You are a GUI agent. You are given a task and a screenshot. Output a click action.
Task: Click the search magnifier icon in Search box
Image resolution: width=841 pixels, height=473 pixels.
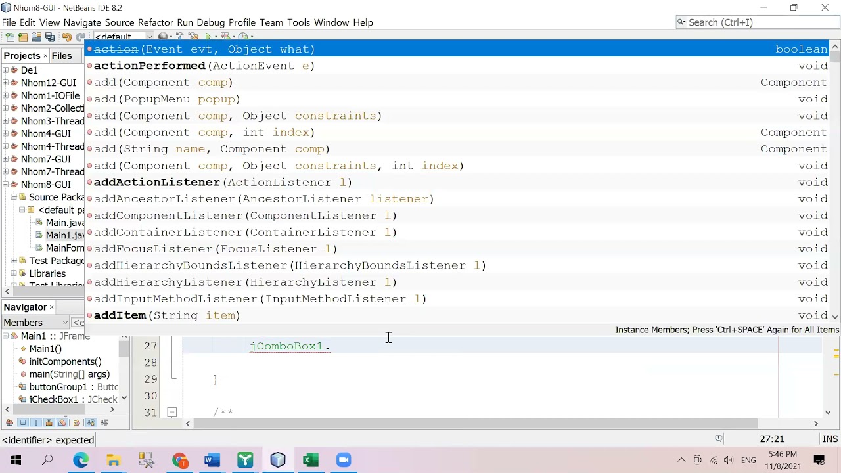click(x=681, y=22)
